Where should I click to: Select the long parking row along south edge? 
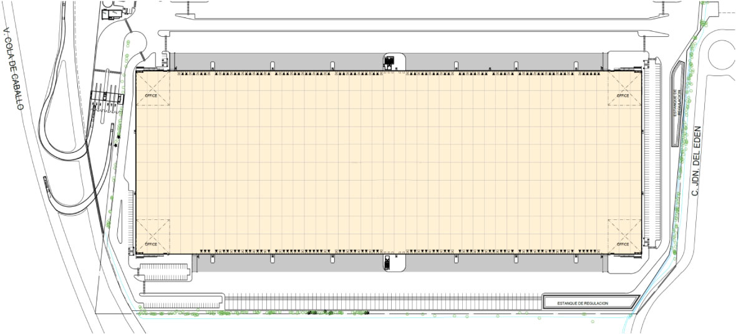380,302
